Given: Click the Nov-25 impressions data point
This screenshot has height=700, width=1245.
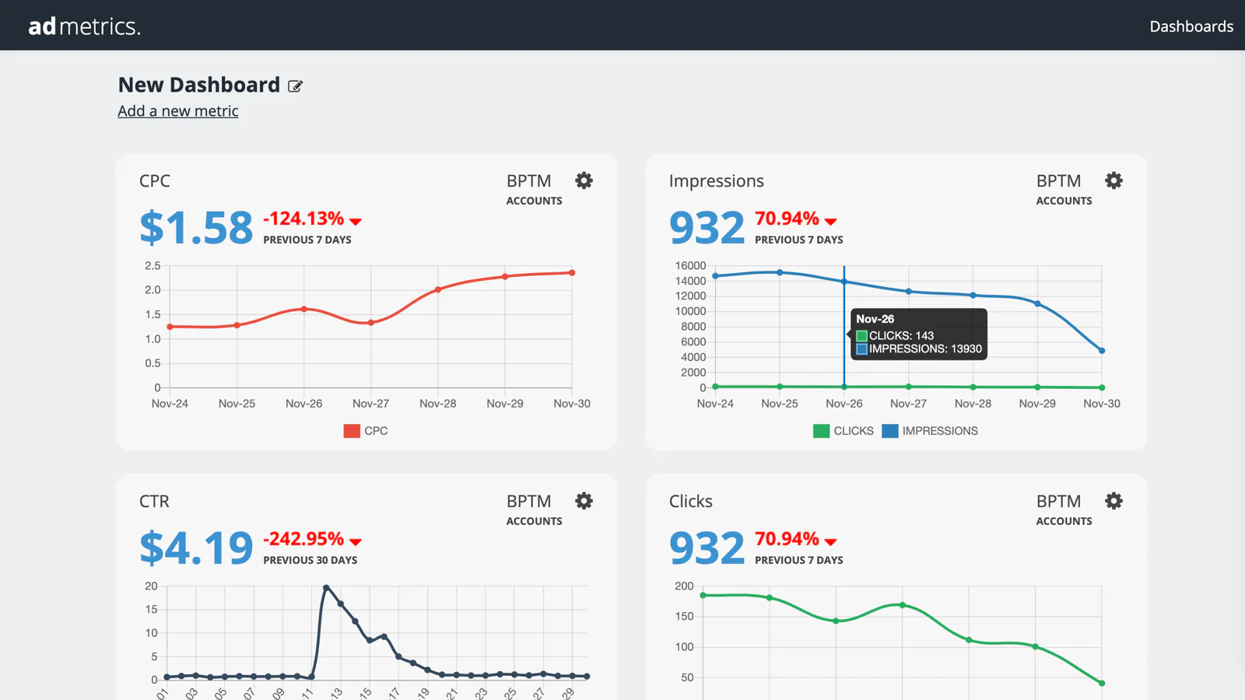Looking at the screenshot, I should tap(780, 272).
